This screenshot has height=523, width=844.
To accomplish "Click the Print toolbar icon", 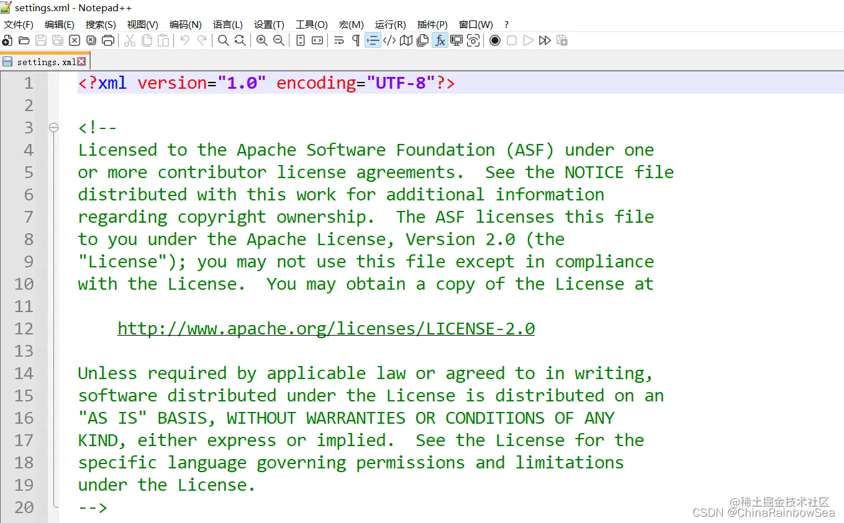I will point(107,40).
